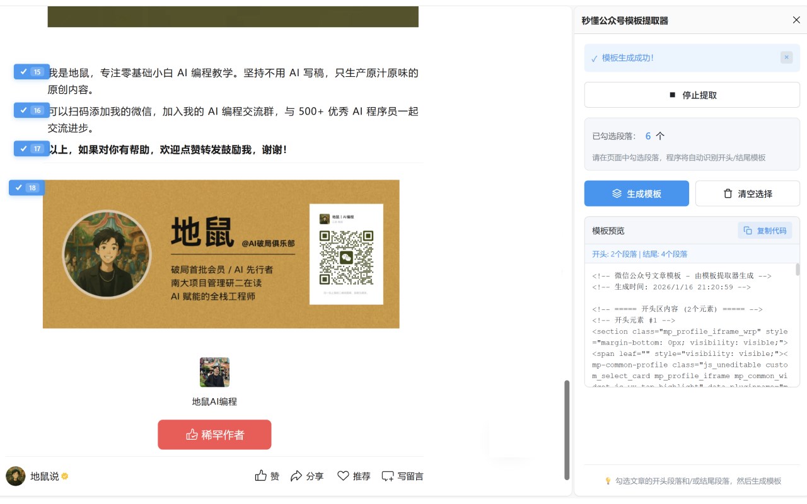Click the 推荐 heart icon
Image resolution: width=807 pixels, height=504 pixels.
click(343, 476)
